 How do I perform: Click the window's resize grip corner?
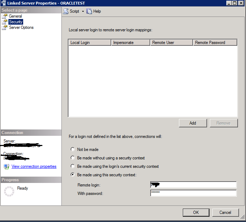pos(242,217)
